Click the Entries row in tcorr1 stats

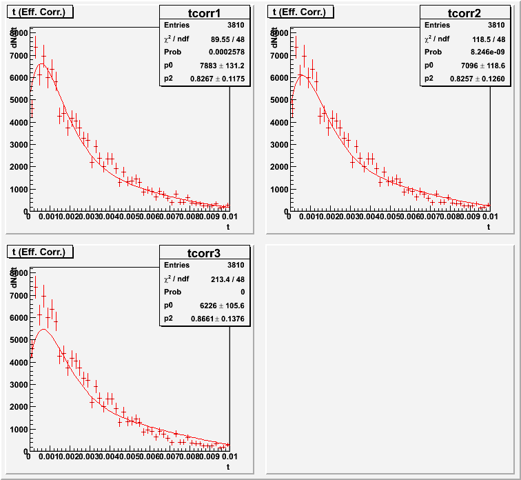click(205, 26)
